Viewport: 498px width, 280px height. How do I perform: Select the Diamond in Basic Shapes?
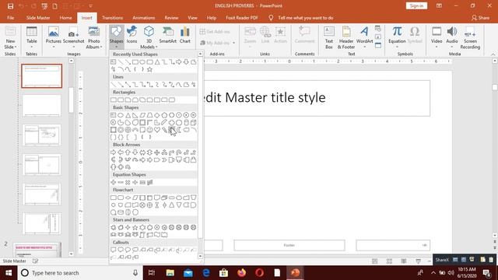point(157,115)
